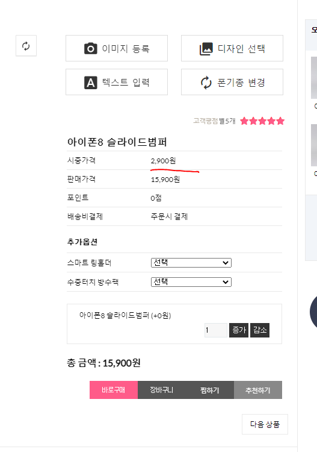Click the camera icon for 이미지 등록
Screen dimensions: 317x452
click(91, 48)
